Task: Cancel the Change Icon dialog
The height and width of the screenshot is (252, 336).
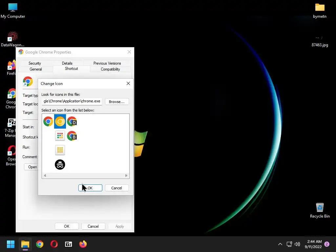Action: [x=116, y=188]
